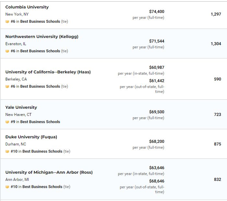Click Yale's $69,500 tuition amount
227x201 pixels.
pyautogui.click(x=157, y=112)
